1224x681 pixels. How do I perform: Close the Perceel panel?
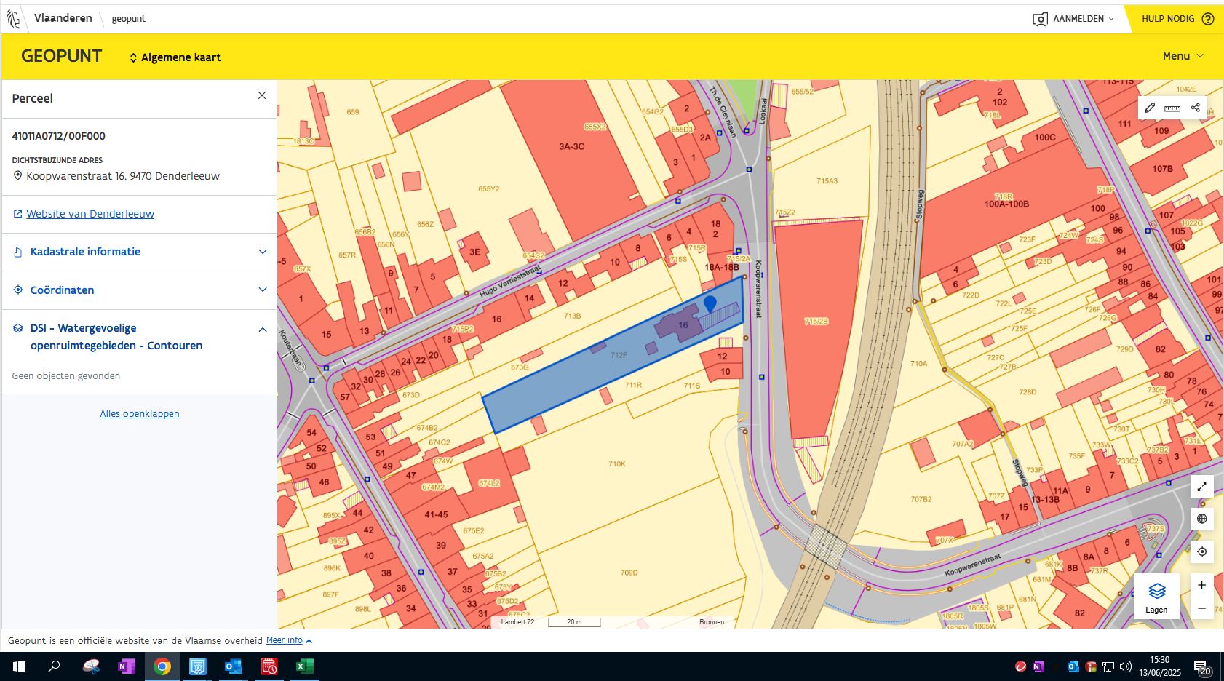click(262, 96)
